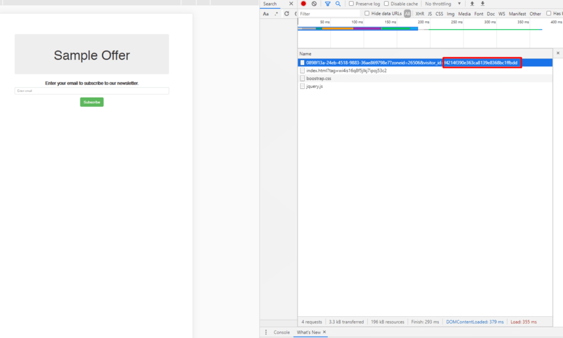The height and width of the screenshot is (338, 563).
Task: Click the green Subscribe button
Action: (x=91, y=101)
